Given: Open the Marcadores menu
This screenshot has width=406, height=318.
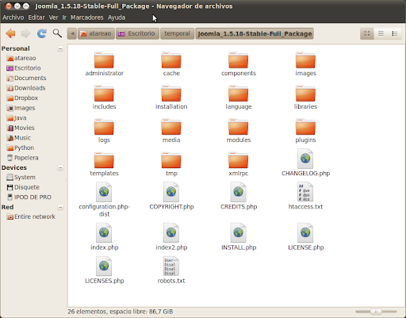Looking at the screenshot, I should [x=87, y=17].
